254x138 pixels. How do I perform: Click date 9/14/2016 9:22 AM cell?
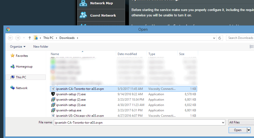pos(130,94)
